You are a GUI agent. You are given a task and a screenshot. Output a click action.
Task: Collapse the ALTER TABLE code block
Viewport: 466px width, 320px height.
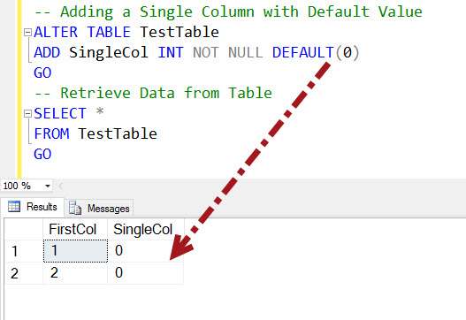click(x=27, y=32)
